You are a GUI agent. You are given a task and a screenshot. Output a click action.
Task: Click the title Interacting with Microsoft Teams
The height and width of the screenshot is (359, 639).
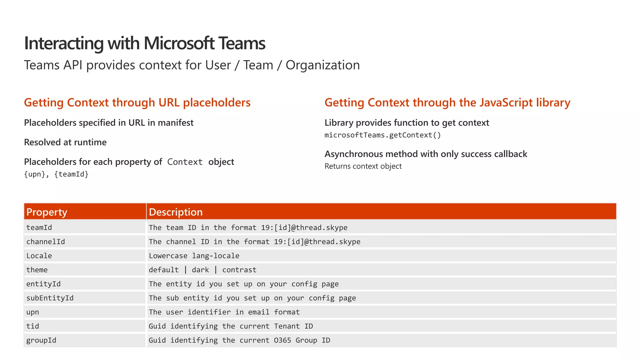point(144,43)
